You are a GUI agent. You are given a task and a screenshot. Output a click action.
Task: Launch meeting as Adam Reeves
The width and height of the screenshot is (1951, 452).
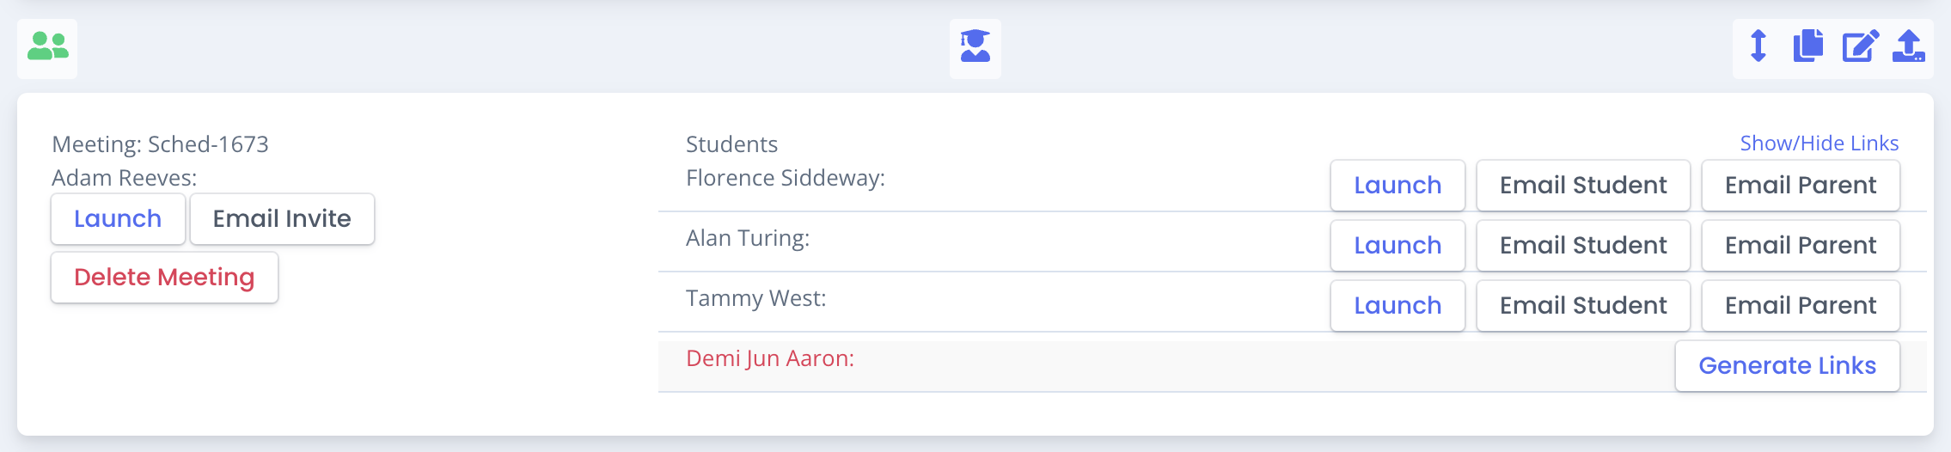point(118,219)
